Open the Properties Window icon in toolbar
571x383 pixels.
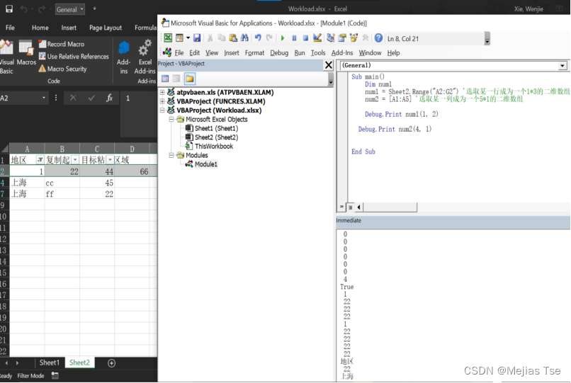tap(342, 38)
